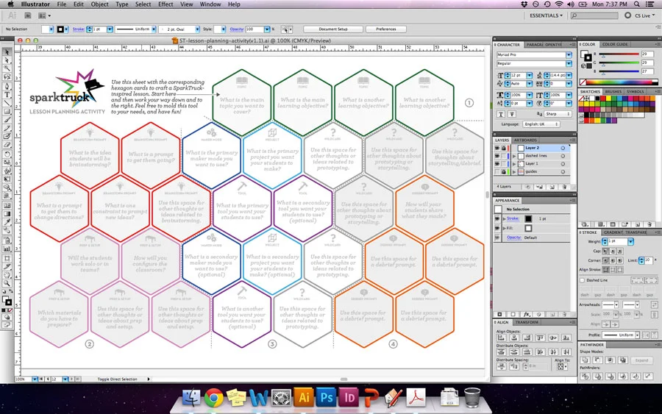662x414 pixels.
Task: Open the Essentials workspace switcher
Action: click(x=546, y=15)
